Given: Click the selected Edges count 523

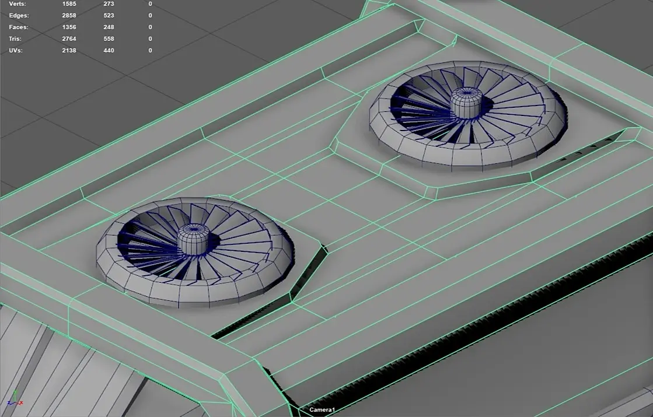Looking at the screenshot, I should [109, 15].
